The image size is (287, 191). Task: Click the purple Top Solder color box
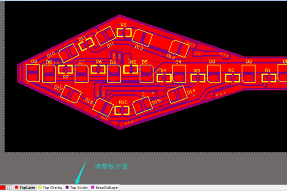coord(67,188)
